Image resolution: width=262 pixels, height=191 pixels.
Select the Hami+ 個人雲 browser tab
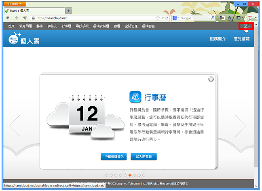click(34, 11)
